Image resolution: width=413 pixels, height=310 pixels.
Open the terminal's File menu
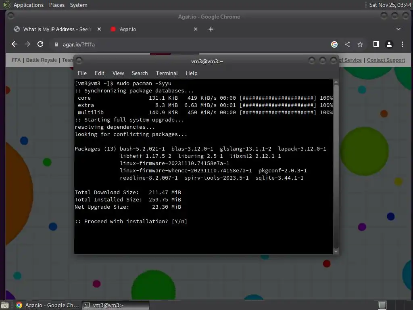point(82,73)
